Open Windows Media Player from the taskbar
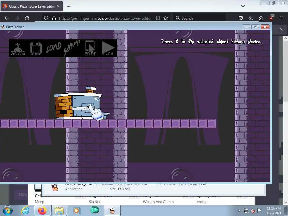 click(x=76, y=210)
